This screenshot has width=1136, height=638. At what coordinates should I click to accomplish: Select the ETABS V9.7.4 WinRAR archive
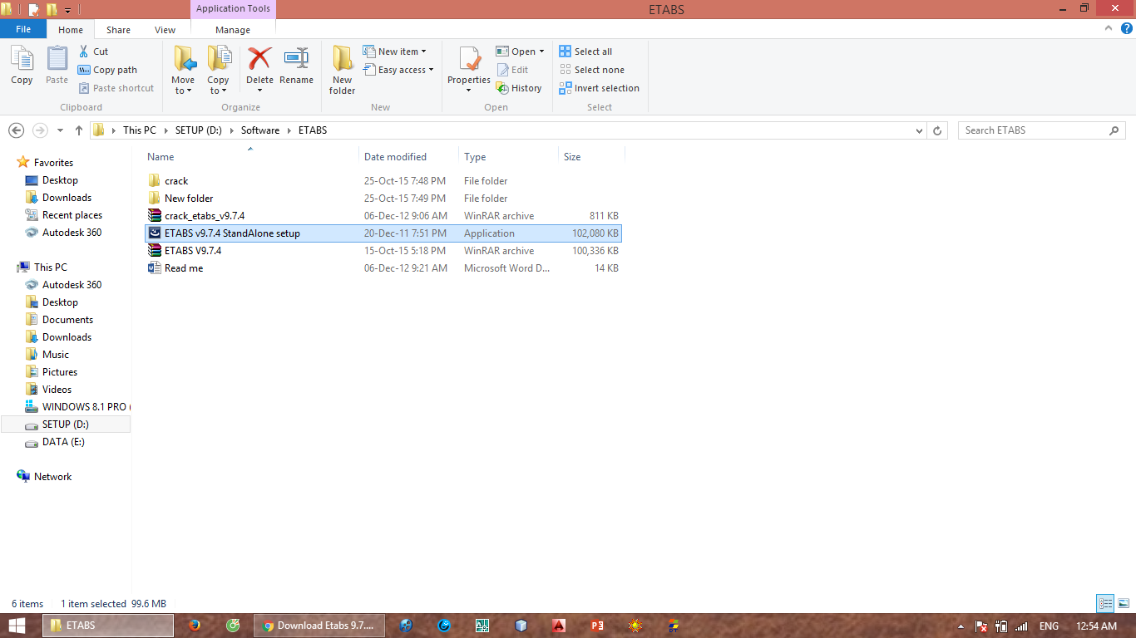(x=383, y=251)
